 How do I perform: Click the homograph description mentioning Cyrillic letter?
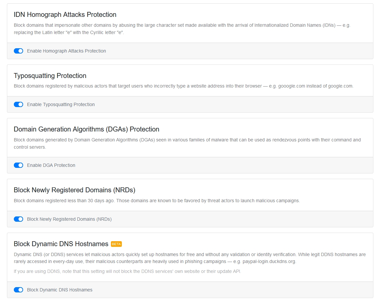[182, 29]
